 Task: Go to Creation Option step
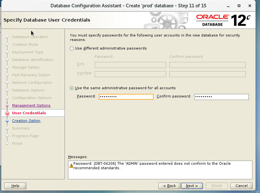pos(26,121)
